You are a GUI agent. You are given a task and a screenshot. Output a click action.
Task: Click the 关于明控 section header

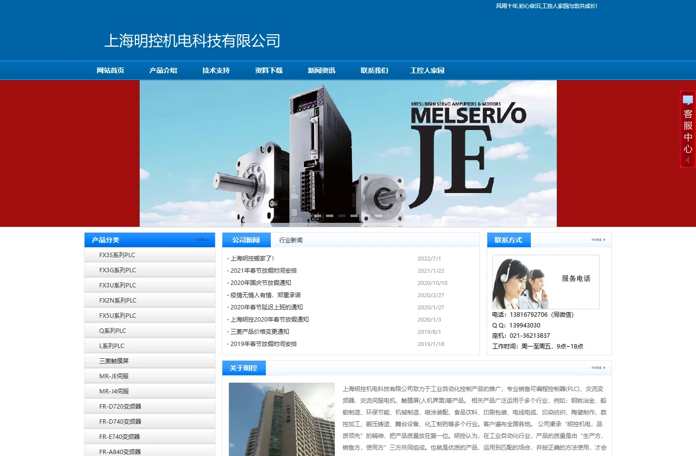pyautogui.click(x=243, y=368)
